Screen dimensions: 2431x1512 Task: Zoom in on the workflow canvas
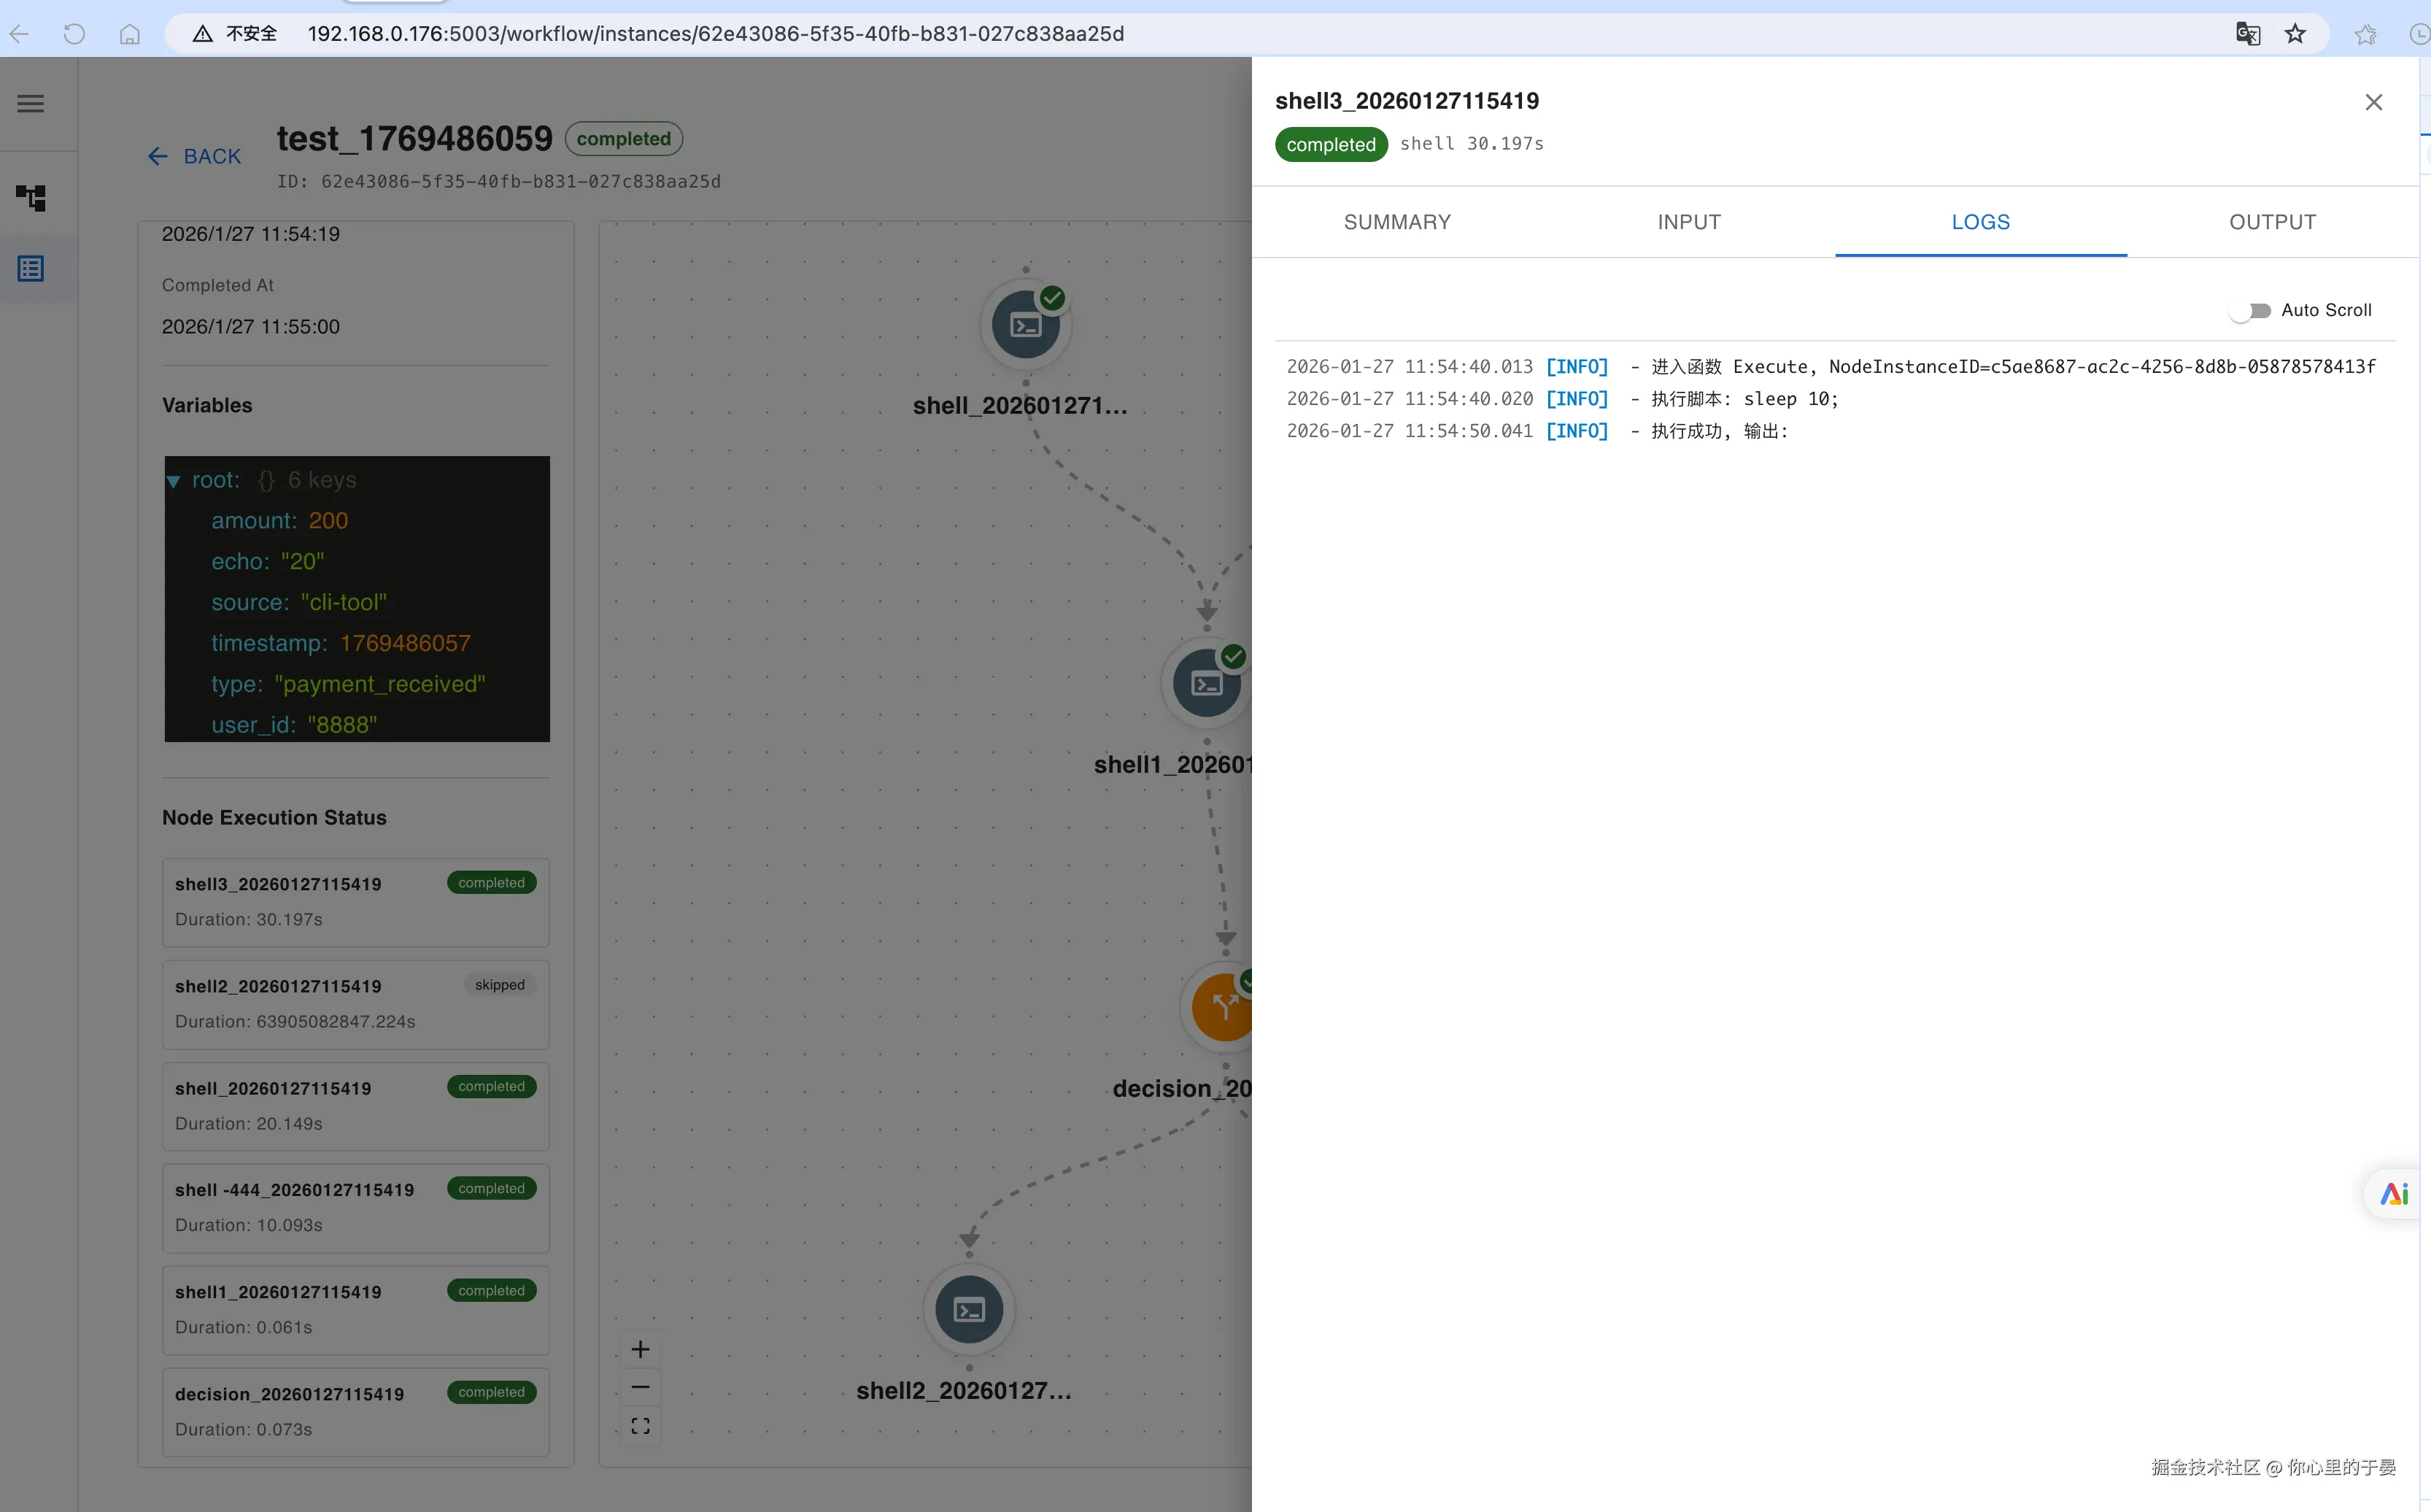[641, 1349]
